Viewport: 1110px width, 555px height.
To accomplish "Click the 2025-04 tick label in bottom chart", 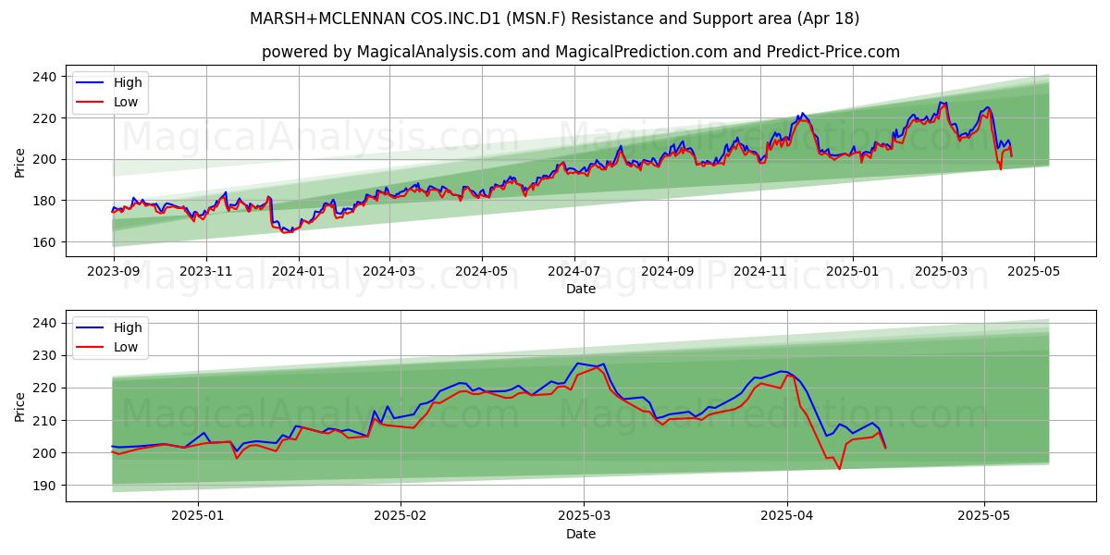I will click(x=787, y=516).
